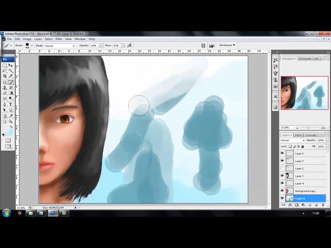The height and width of the screenshot is (248, 331).
Task: Swap foreground and background colors
Action: point(11,127)
